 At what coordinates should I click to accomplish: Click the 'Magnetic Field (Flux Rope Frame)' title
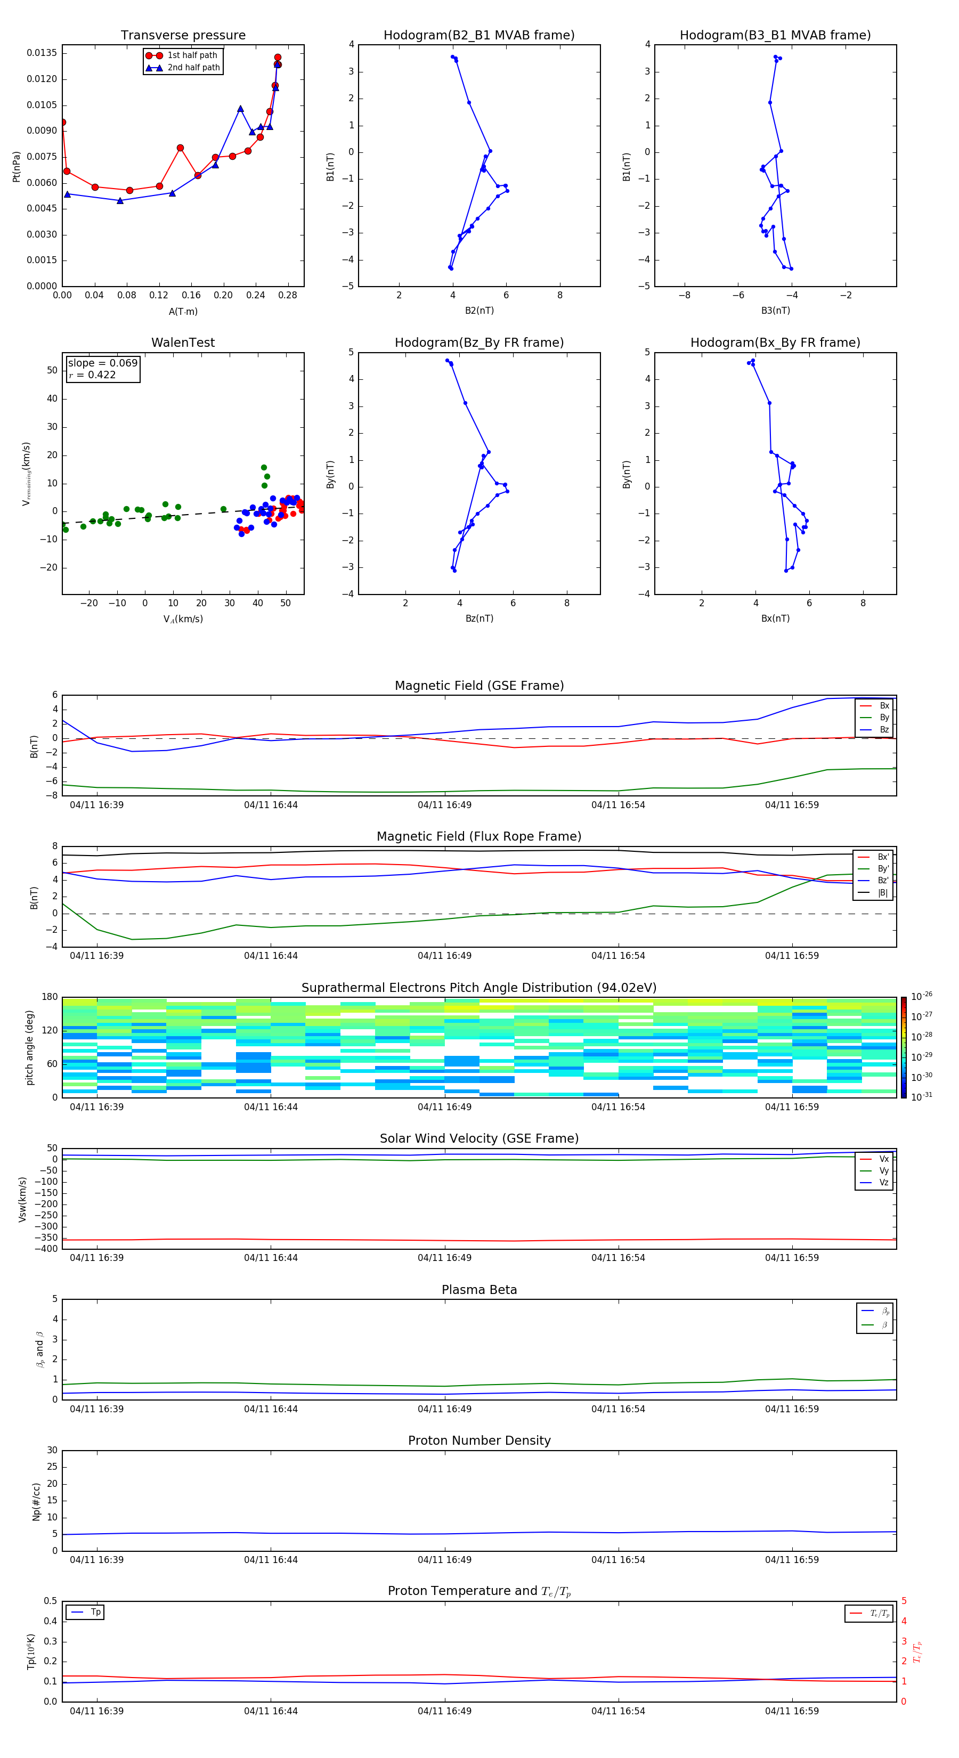coord(479,837)
